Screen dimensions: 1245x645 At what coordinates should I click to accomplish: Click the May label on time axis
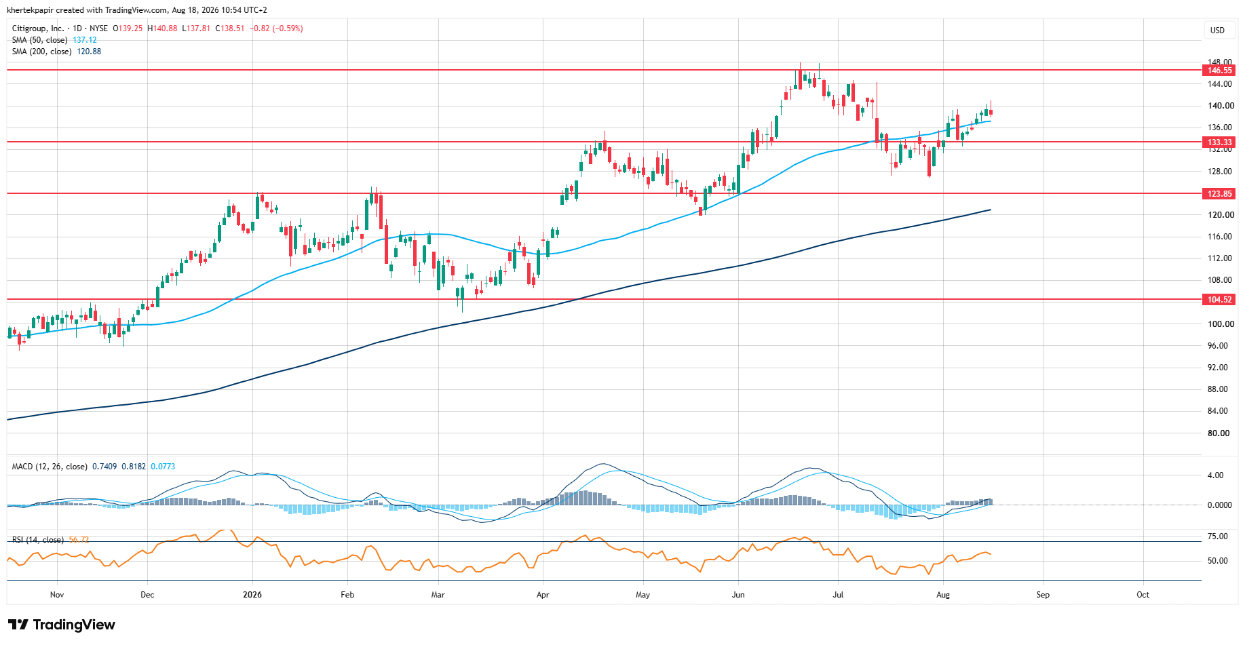pos(643,595)
